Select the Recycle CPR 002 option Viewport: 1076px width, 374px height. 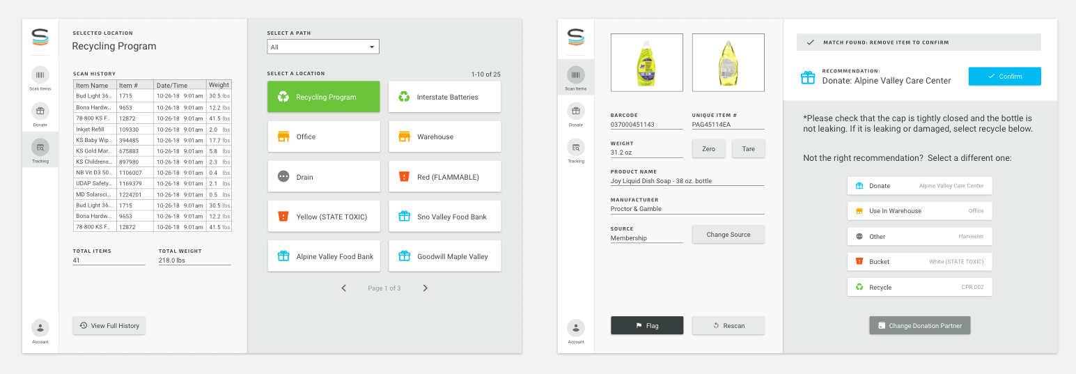[x=919, y=287]
